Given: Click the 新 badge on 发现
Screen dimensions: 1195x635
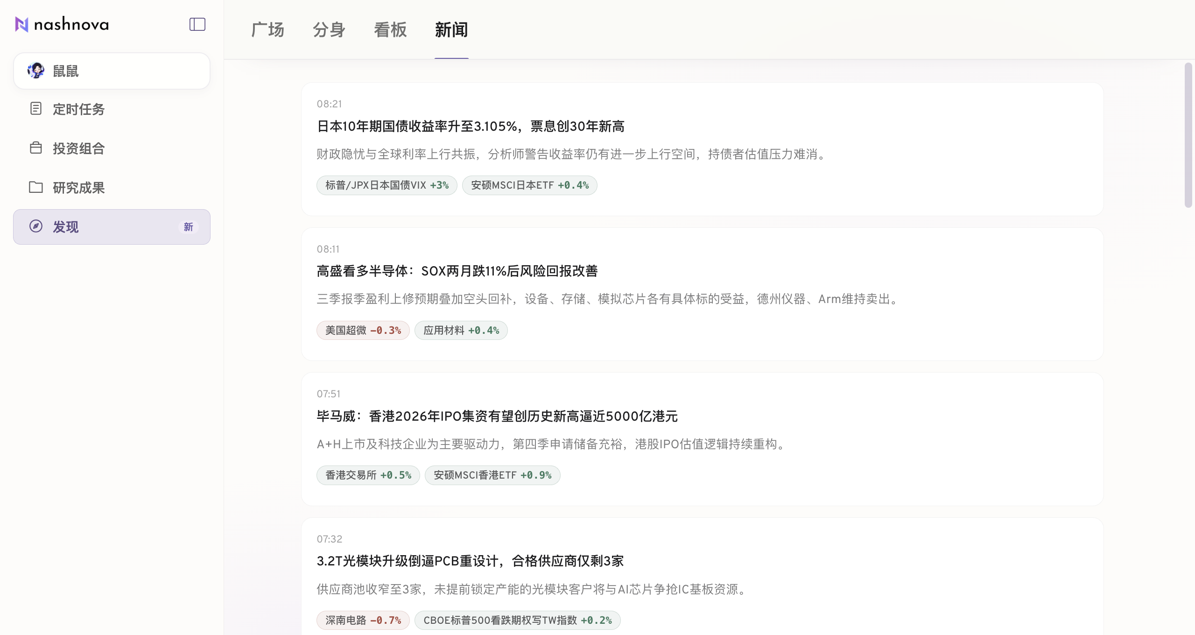Looking at the screenshot, I should (188, 227).
